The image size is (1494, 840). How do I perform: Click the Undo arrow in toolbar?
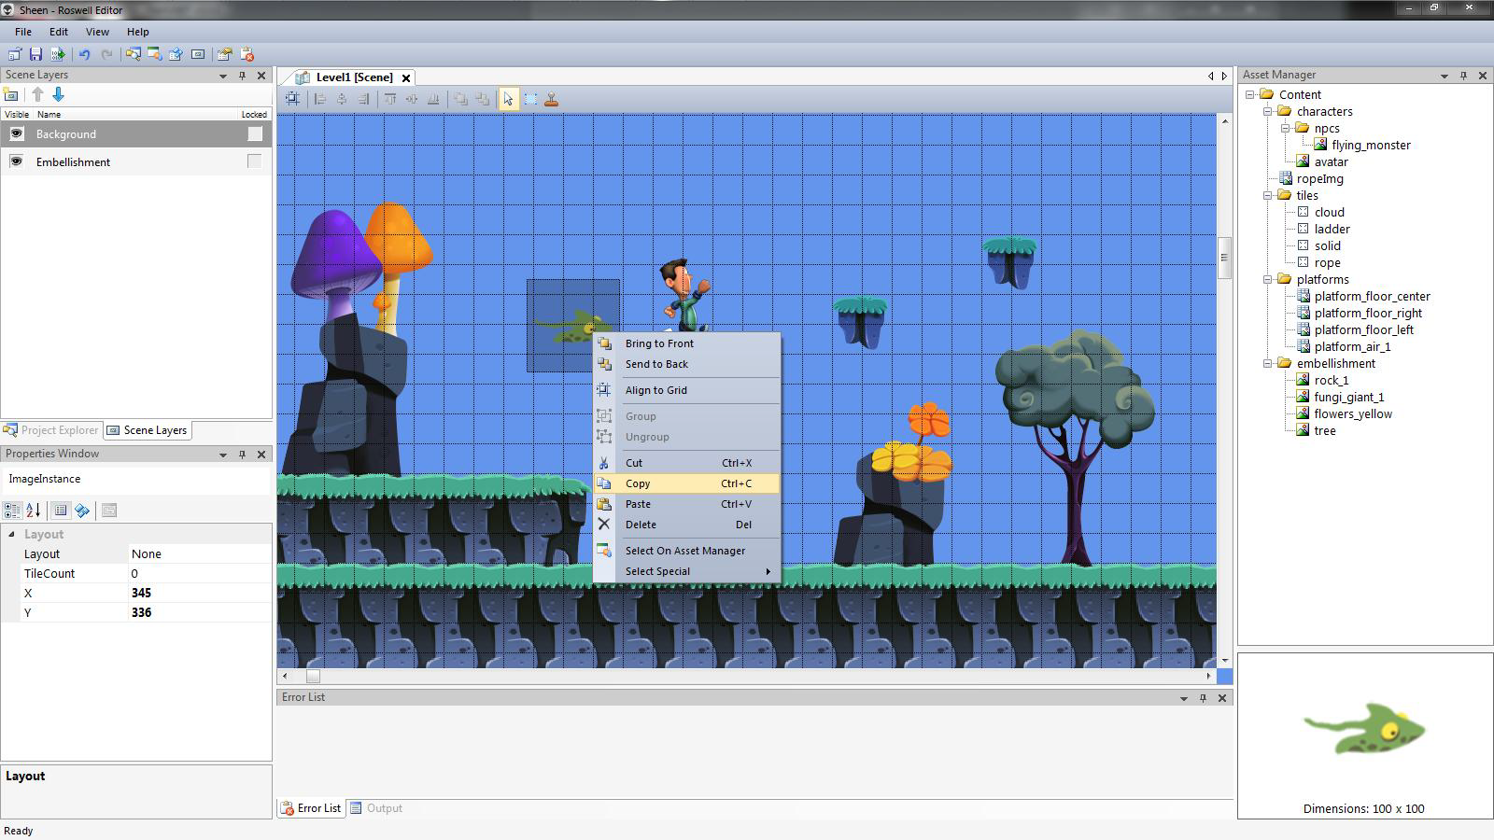(x=84, y=54)
